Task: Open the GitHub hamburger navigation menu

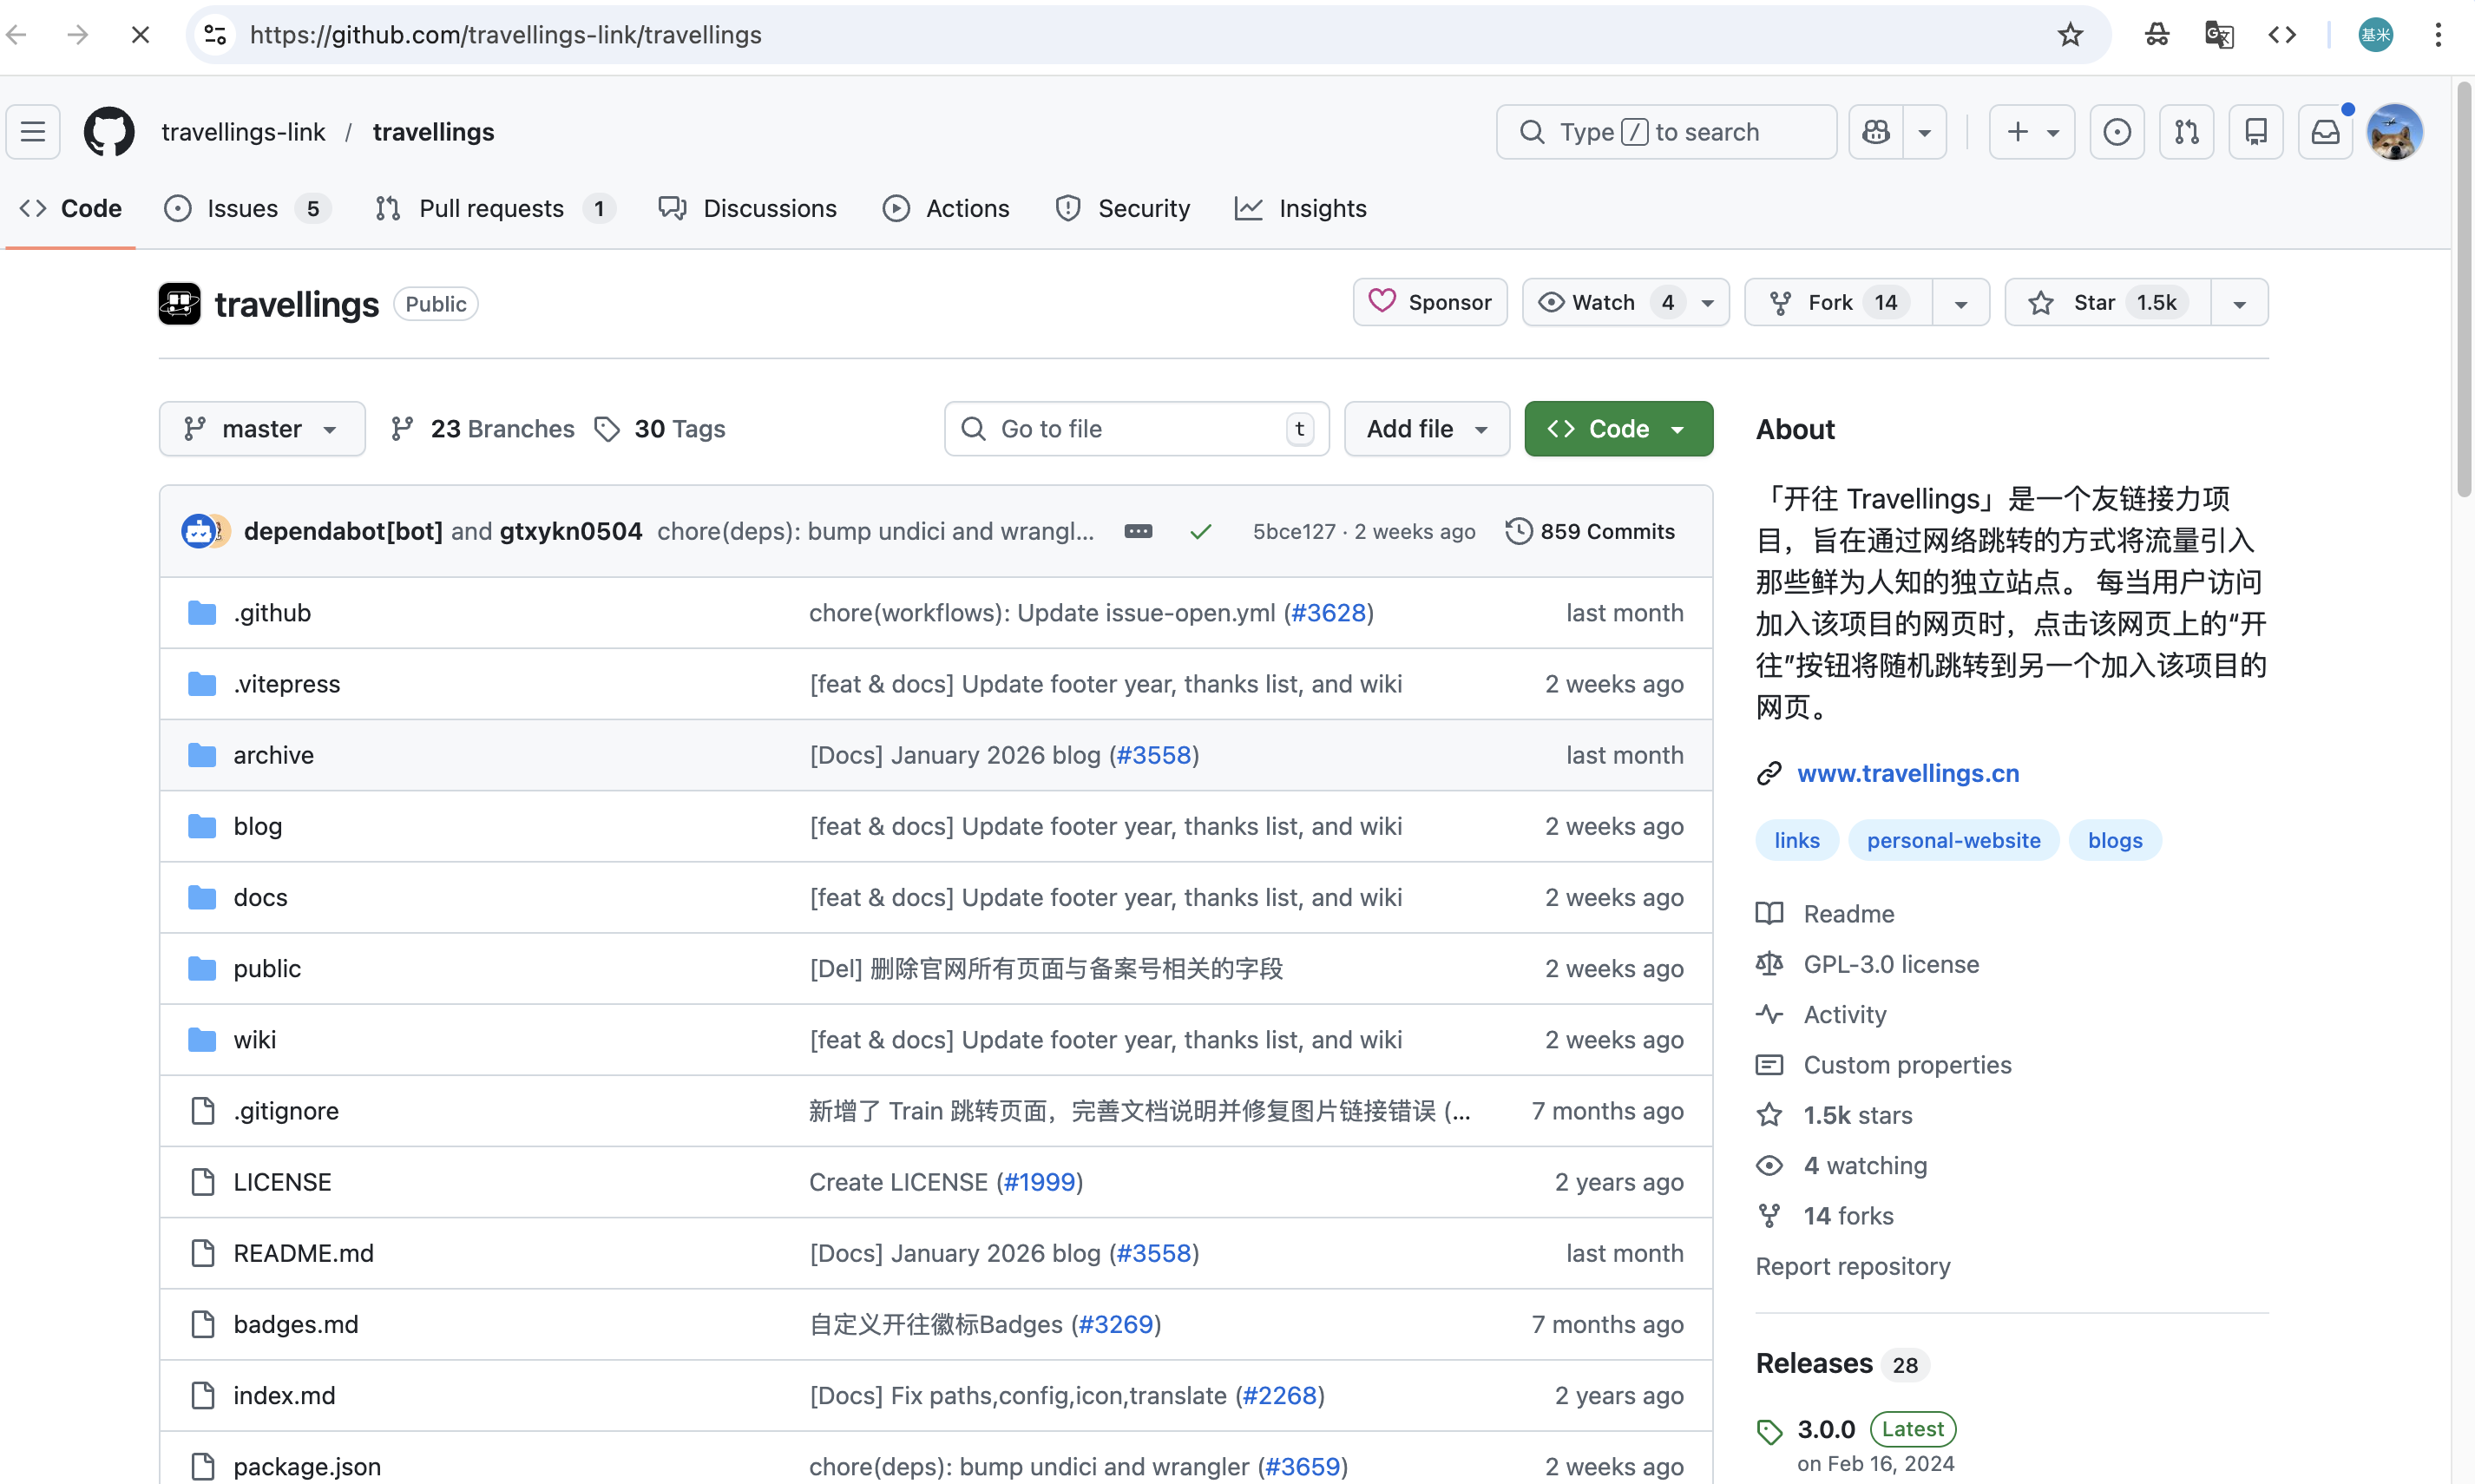Action: point(33,132)
